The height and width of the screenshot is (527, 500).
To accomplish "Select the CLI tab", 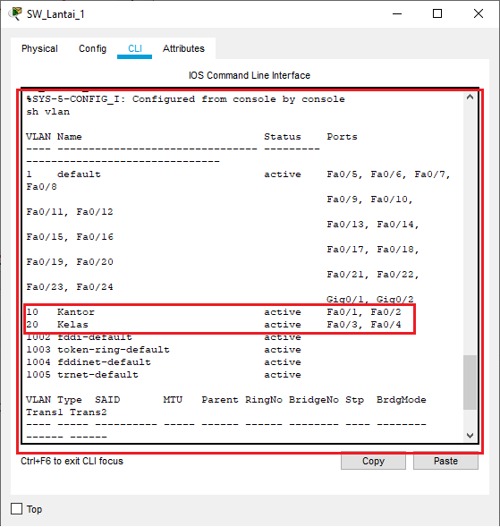I will click(x=135, y=48).
